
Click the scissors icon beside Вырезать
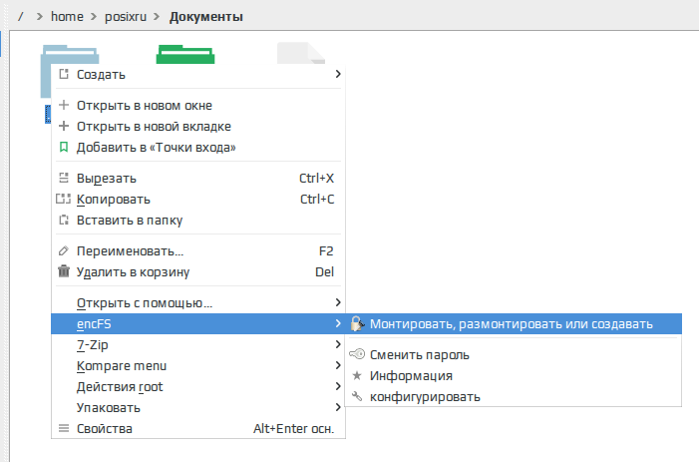(64, 178)
